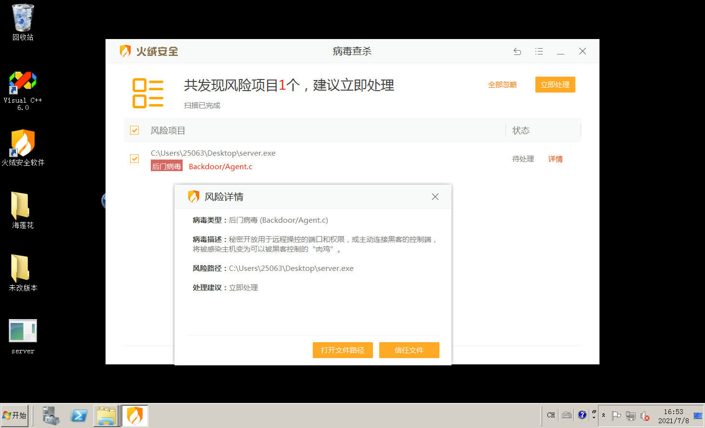Open the 海莲花 folder on desktop

[23, 210]
